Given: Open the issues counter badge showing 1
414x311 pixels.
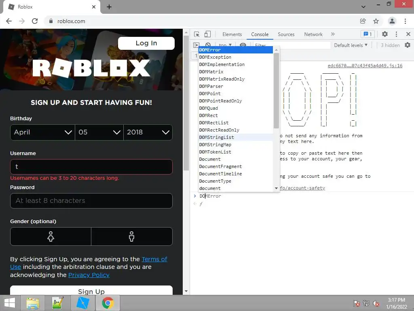Looking at the screenshot, I should (368, 34).
